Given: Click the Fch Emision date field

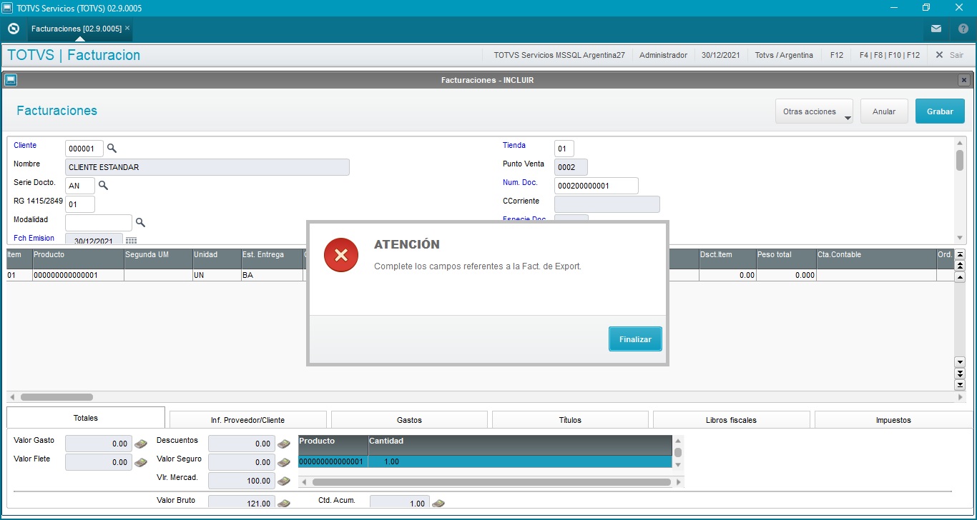Looking at the screenshot, I should coord(94,239).
